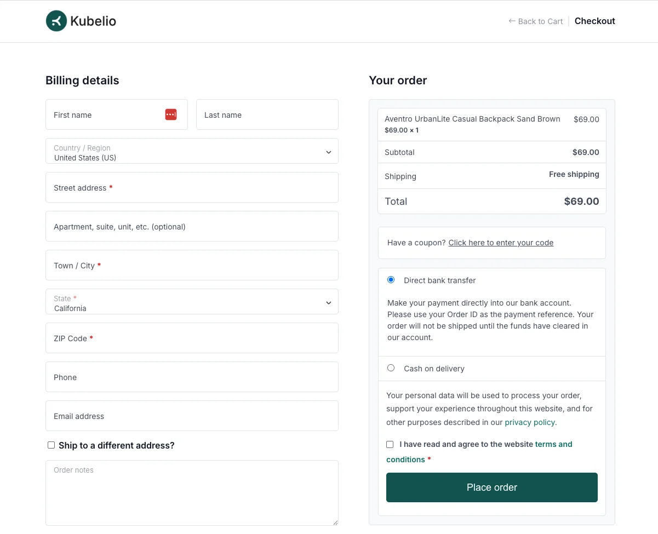Click the LastPass autofill icon in First name

(171, 114)
